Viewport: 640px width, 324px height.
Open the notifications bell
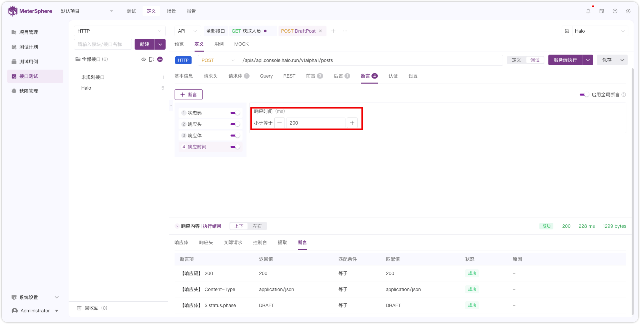[588, 11]
